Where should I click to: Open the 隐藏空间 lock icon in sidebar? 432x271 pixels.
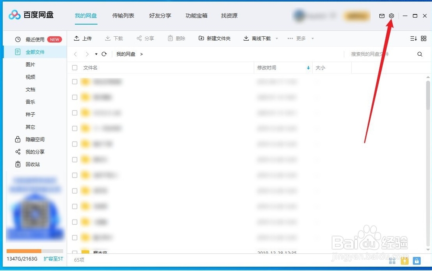[18, 139]
